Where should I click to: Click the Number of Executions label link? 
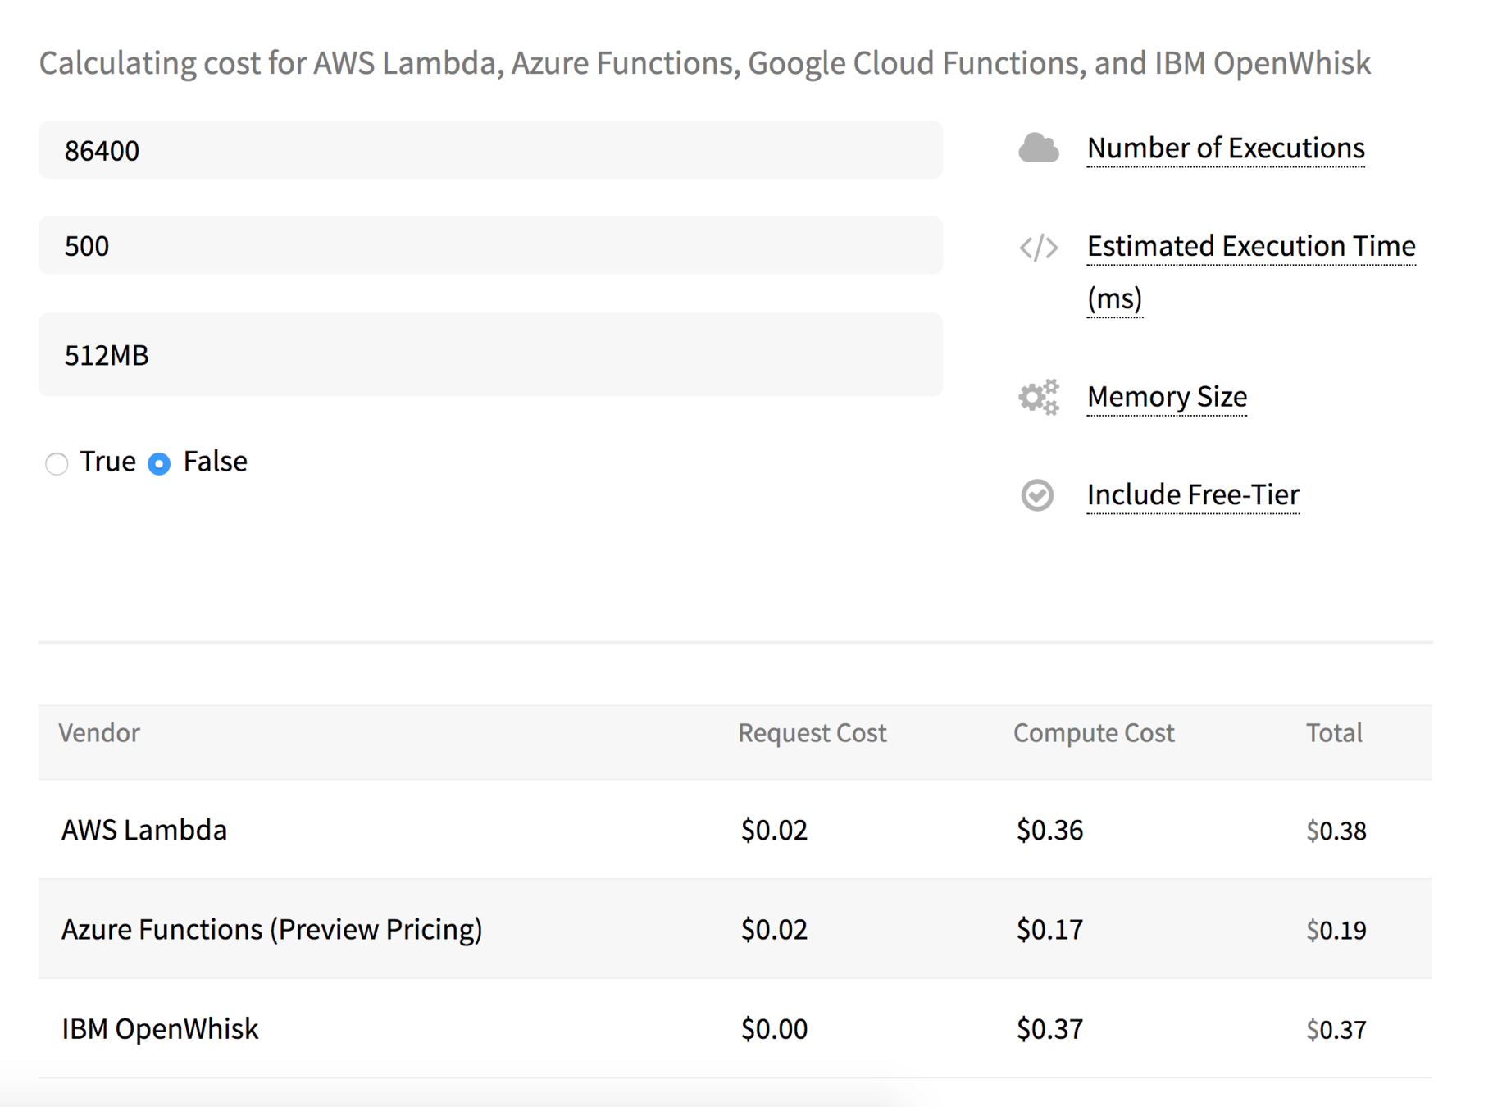tap(1225, 148)
